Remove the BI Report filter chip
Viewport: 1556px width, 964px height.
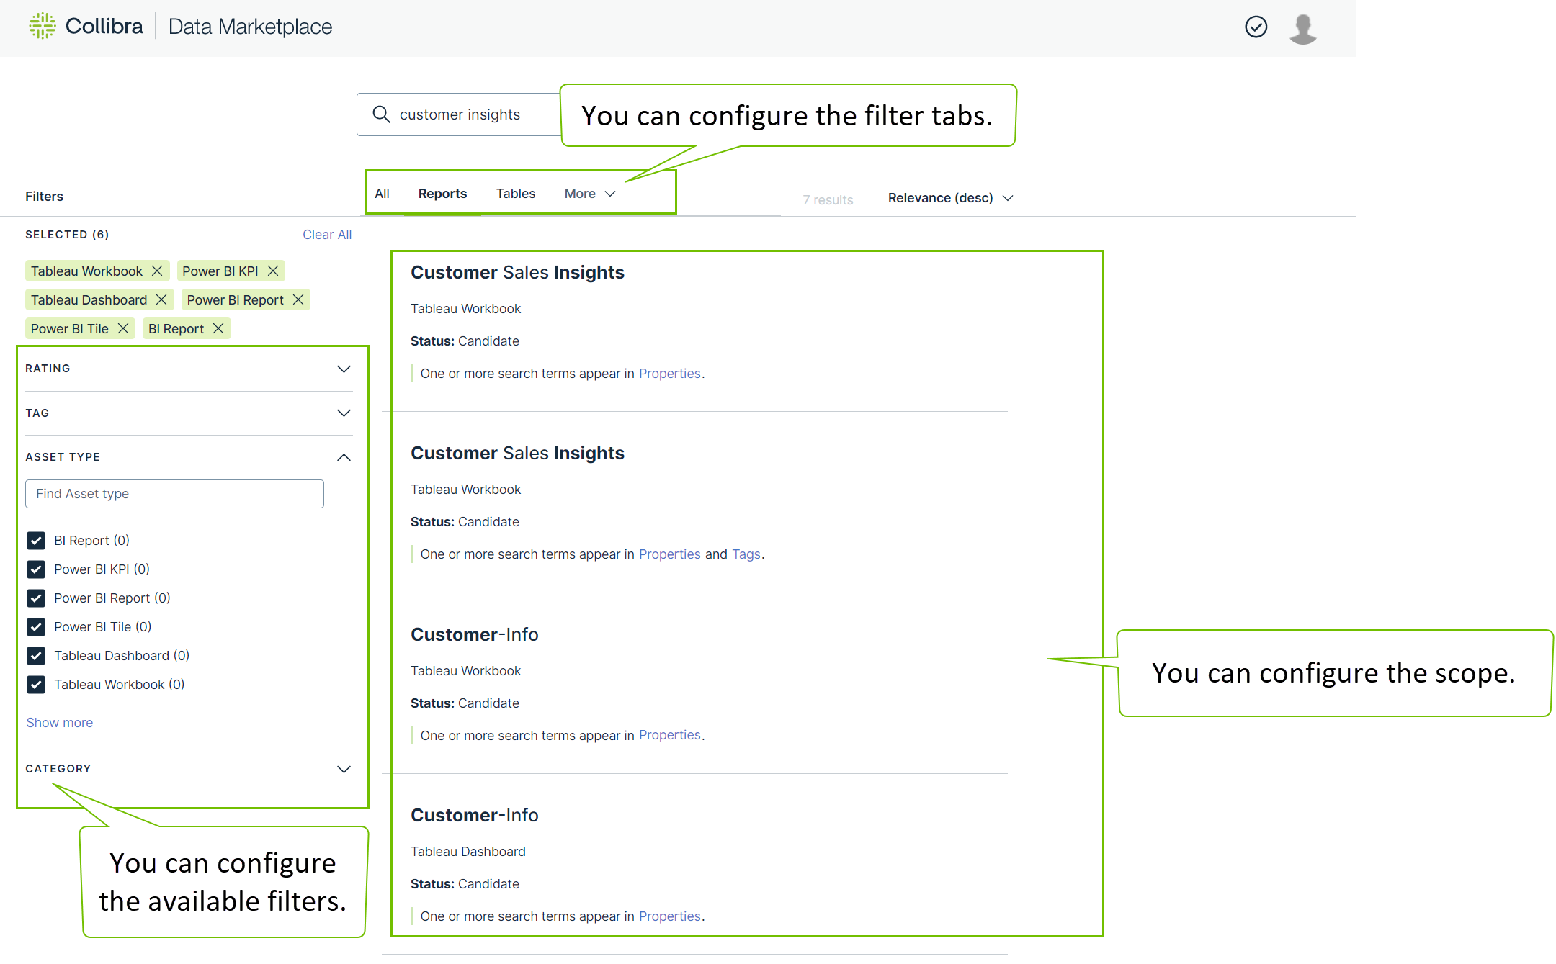pos(218,329)
